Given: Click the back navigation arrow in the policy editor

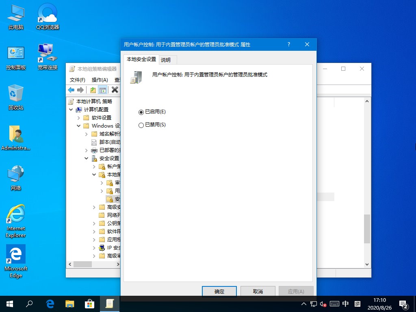Looking at the screenshot, I should (x=71, y=90).
